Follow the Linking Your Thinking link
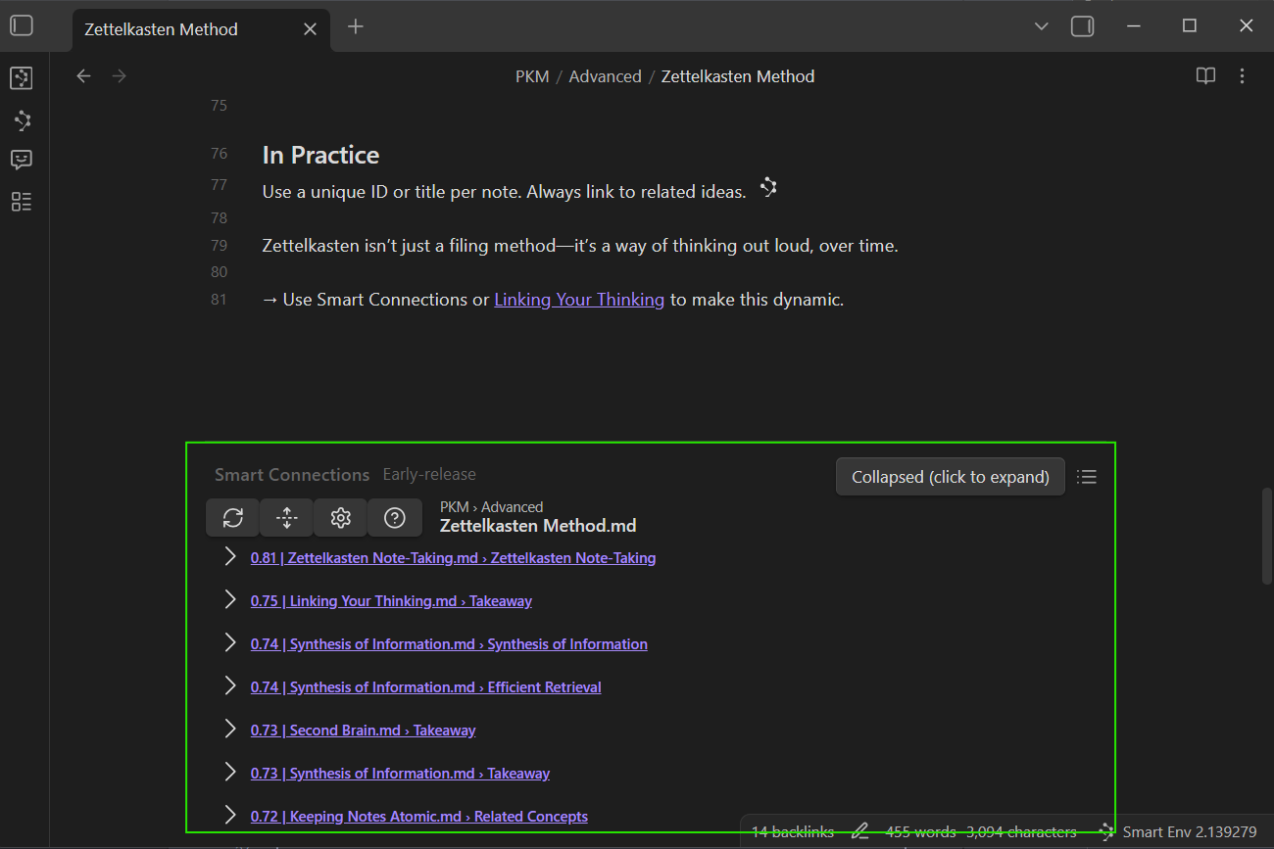Screen dimensions: 1274x849 579,300
